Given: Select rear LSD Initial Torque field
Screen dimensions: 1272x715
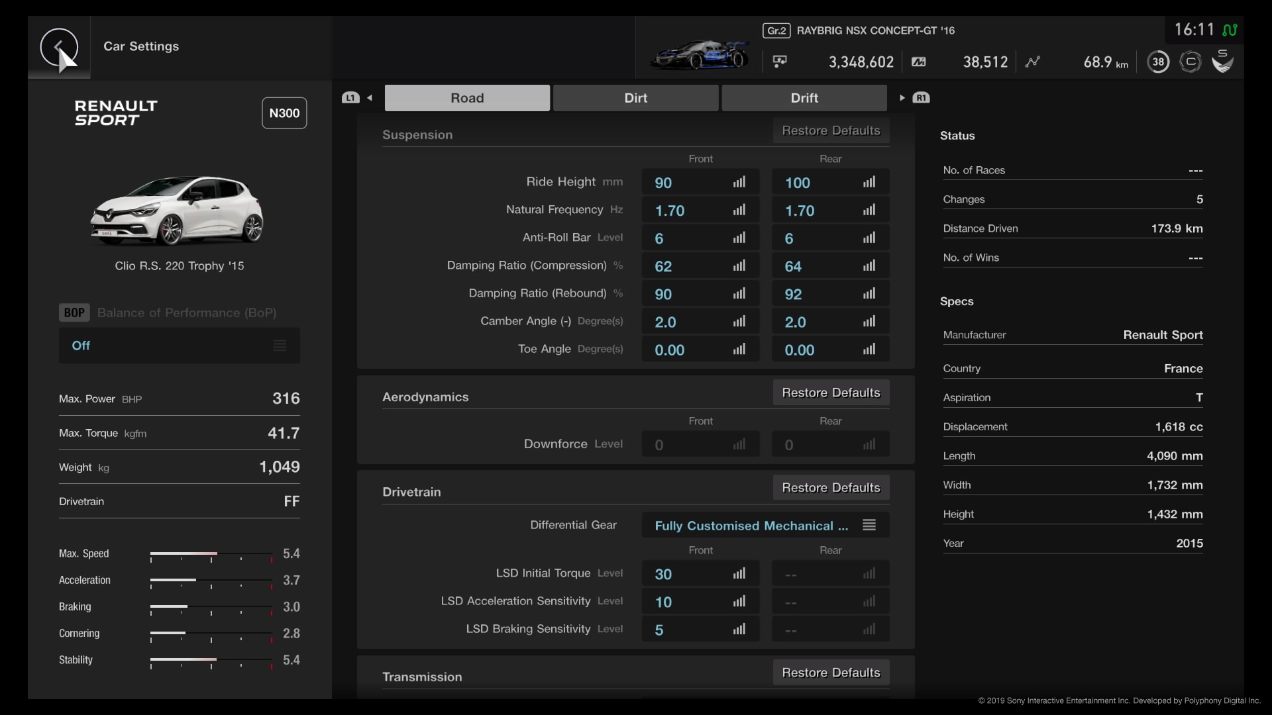Looking at the screenshot, I should click(x=831, y=574).
